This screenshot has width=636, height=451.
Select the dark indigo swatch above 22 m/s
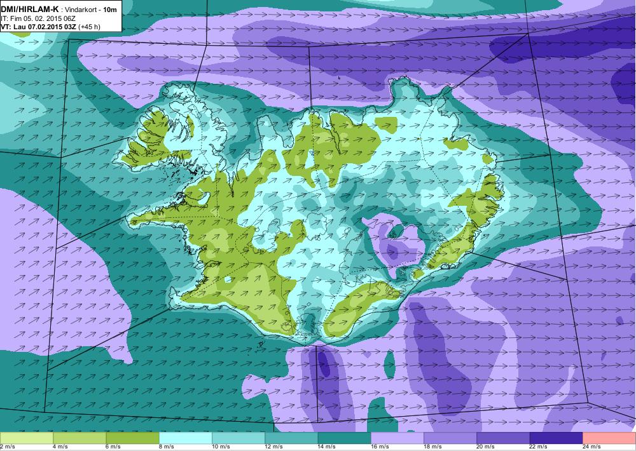point(556,438)
